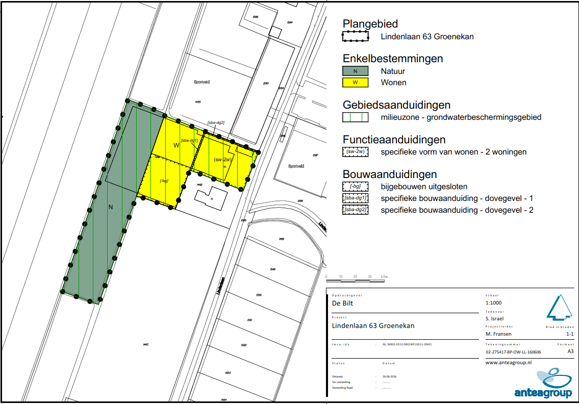Click parcel number 1552 on the map
579x404 pixels.
pyautogui.click(x=244, y=345)
